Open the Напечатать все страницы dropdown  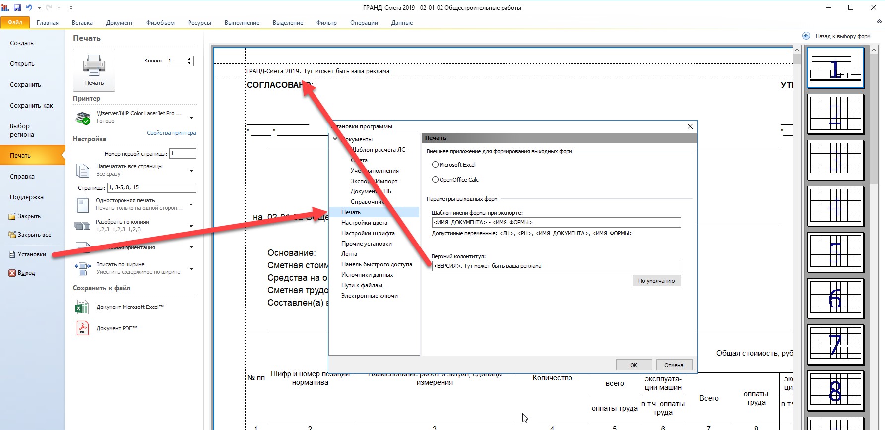pos(191,171)
